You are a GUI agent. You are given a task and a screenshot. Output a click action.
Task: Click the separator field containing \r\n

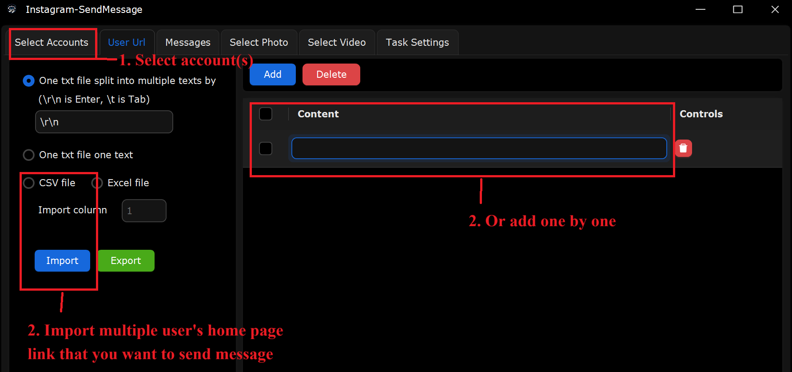(104, 122)
